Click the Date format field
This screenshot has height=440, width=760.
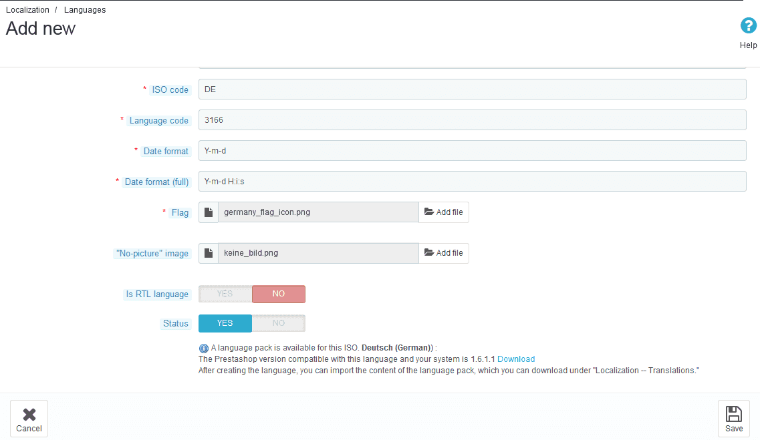click(472, 151)
